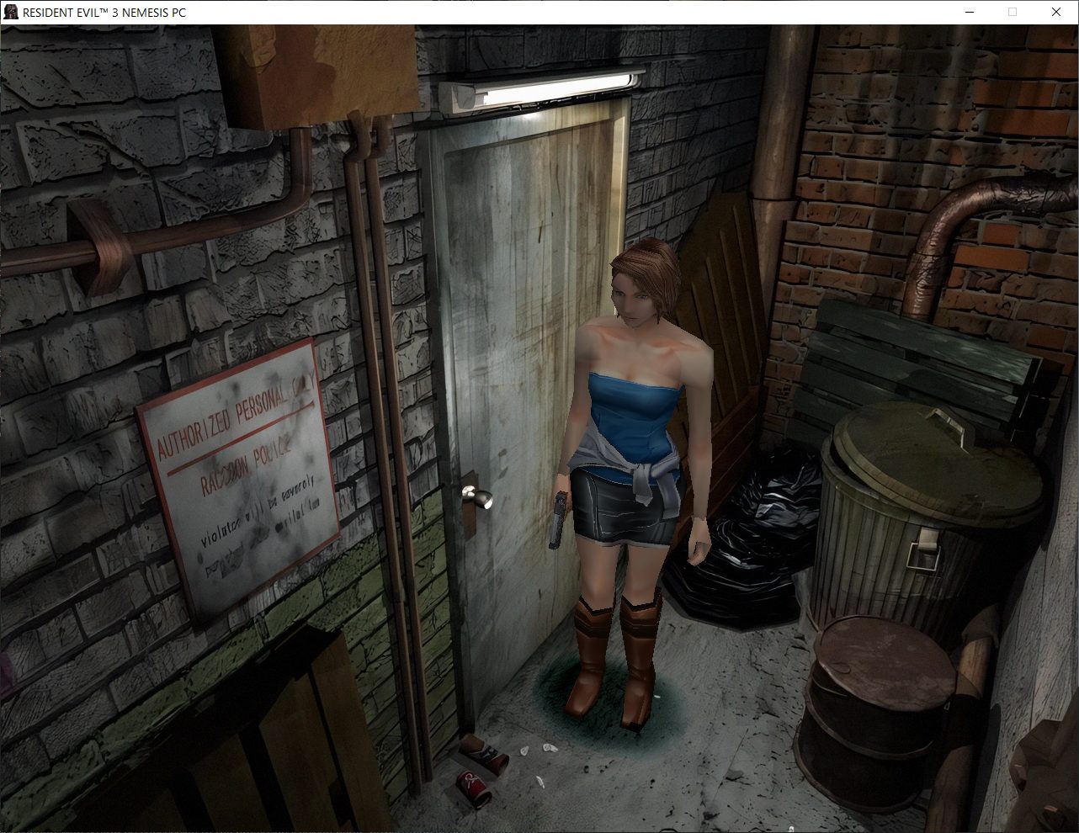1079x833 pixels.
Task: Close the Resident Evil 3 game window
Action: (x=1056, y=12)
